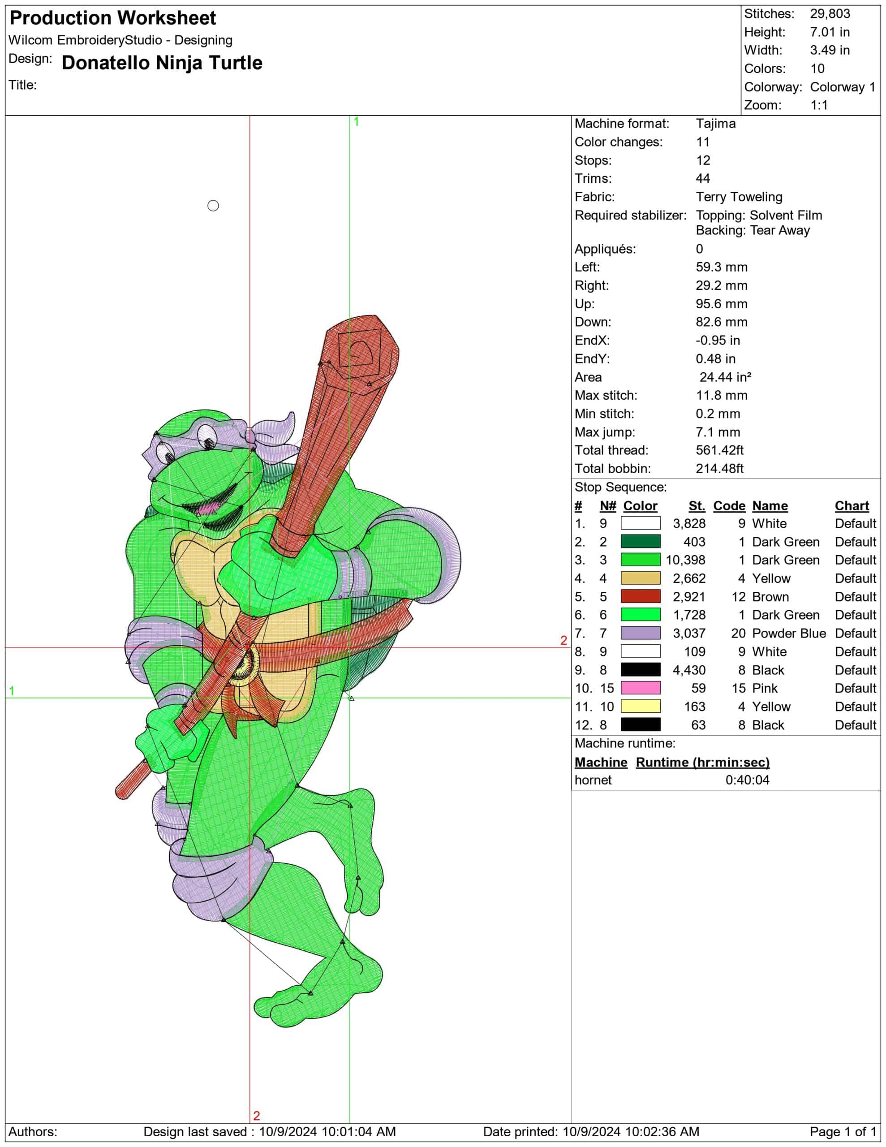
Task: Pick the neon green swatch in stop row 6
Action: pos(640,614)
